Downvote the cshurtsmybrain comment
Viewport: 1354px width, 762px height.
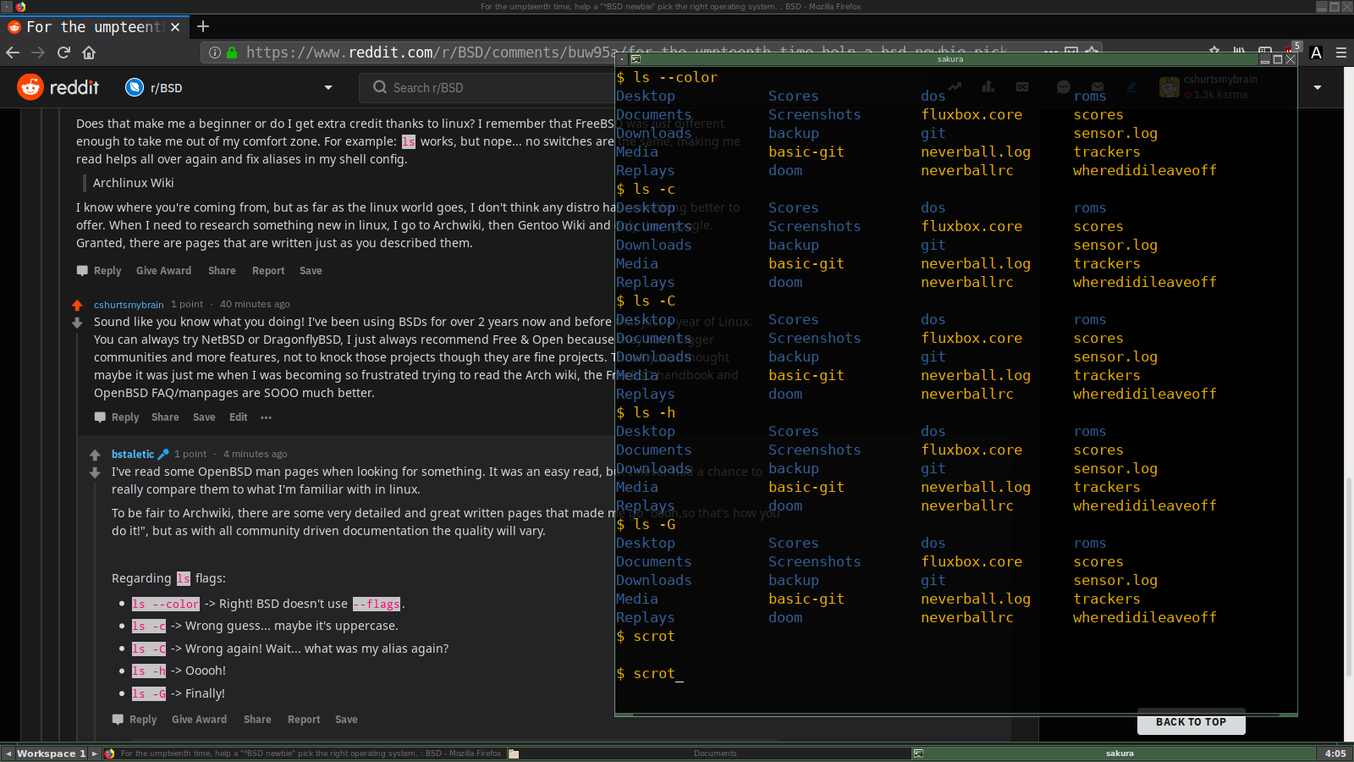(77, 323)
